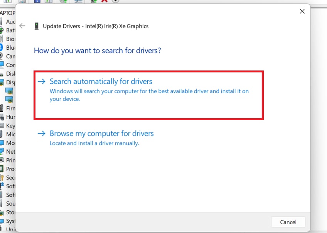Screen dimensions: 327x233
Task: Choose Search automatically for drivers
Action: tap(148, 95)
